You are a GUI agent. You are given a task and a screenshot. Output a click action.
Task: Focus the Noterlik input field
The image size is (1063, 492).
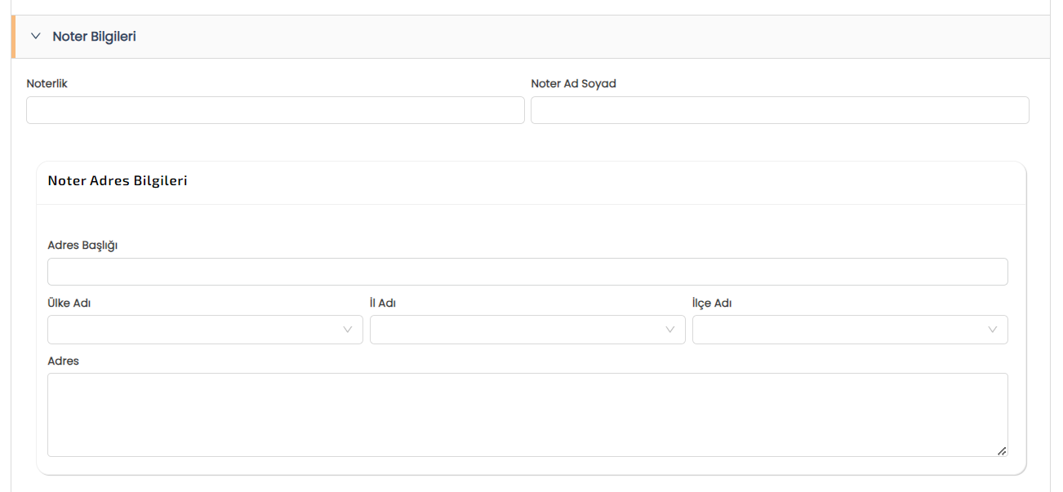pyautogui.click(x=275, y=110)
